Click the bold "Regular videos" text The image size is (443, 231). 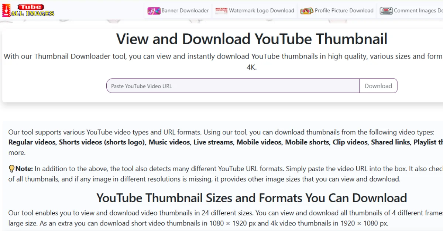click(x=32, y=142)
